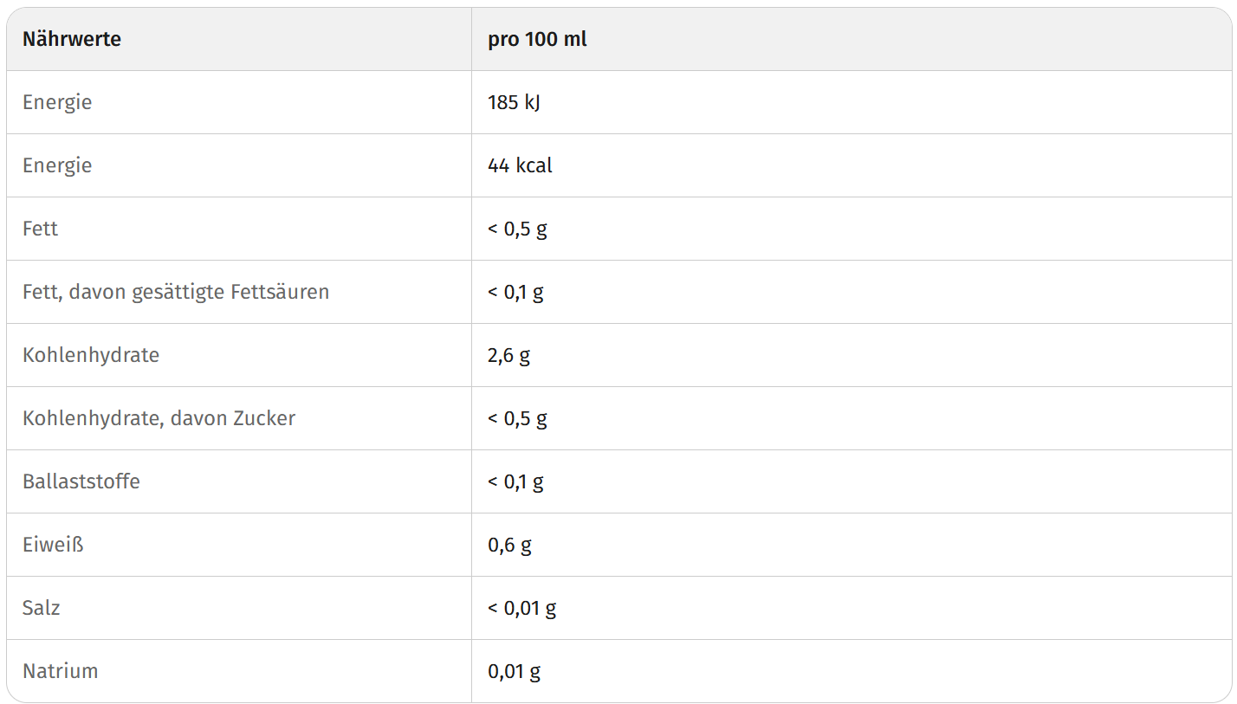Click the Nährwerte column header
Viewport: 1237px width, 704px height.
(72, 39)
